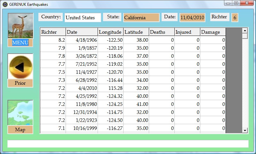Click the GERENUK app icon in title bar
Screen dimensions: 256x154
[4, 4]
